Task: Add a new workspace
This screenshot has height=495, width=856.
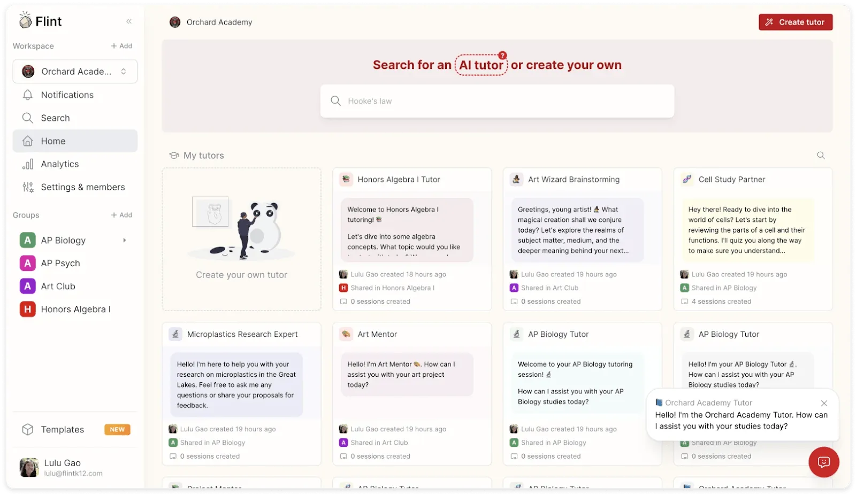Action: point(121,46)
